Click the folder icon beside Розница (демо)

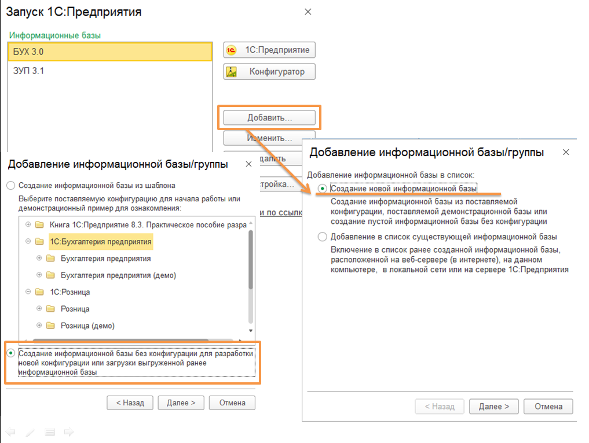[50, 326]
